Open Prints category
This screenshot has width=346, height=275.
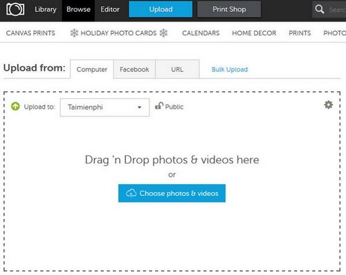(300, 33)
